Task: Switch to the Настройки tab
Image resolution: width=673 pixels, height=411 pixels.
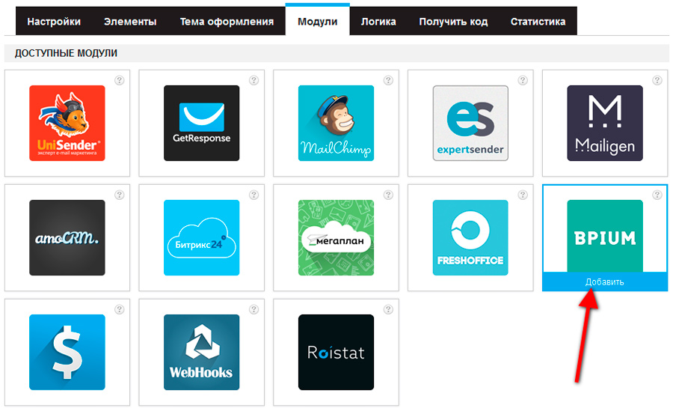Action: (x=54, y=22)
